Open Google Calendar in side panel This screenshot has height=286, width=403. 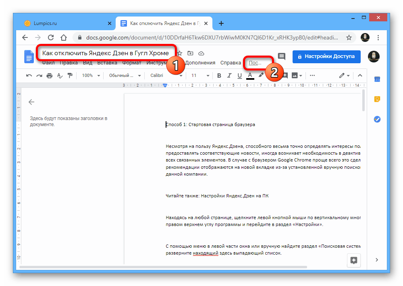[377, 79]
